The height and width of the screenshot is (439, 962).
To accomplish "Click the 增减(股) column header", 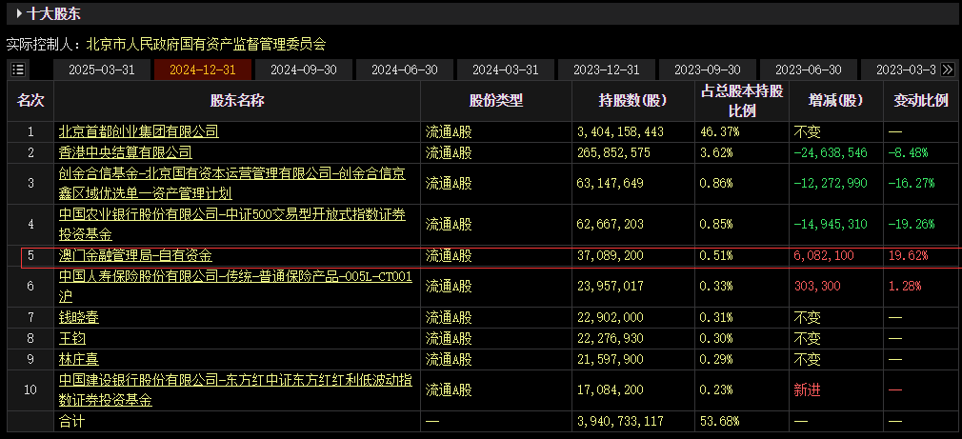I will [x=835, y=101].
